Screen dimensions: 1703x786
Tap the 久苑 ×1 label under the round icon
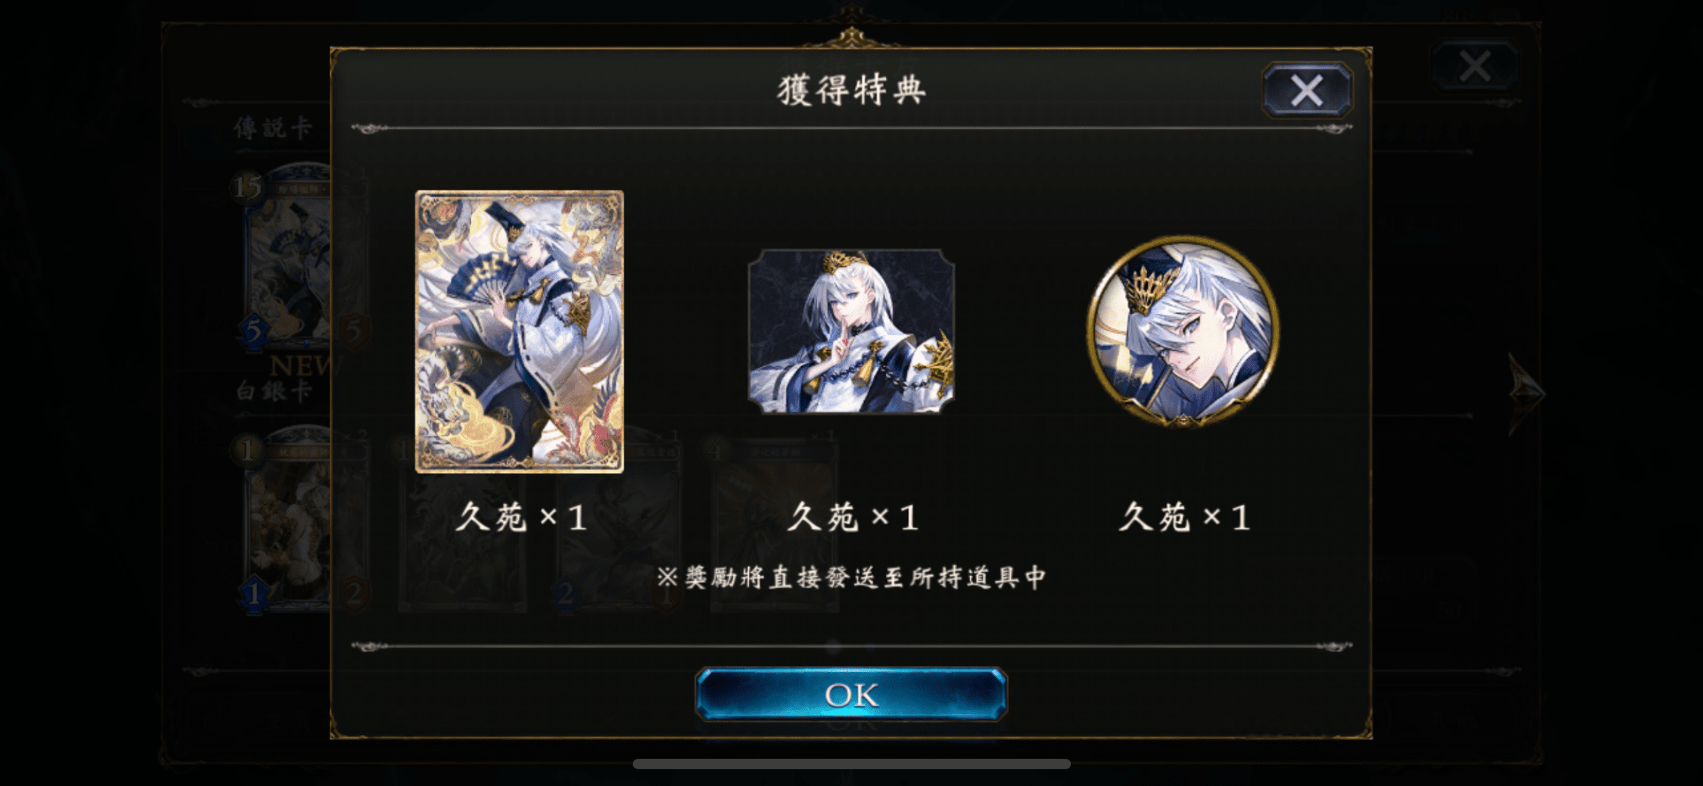pyautogui.click(x=1184, y=518)
